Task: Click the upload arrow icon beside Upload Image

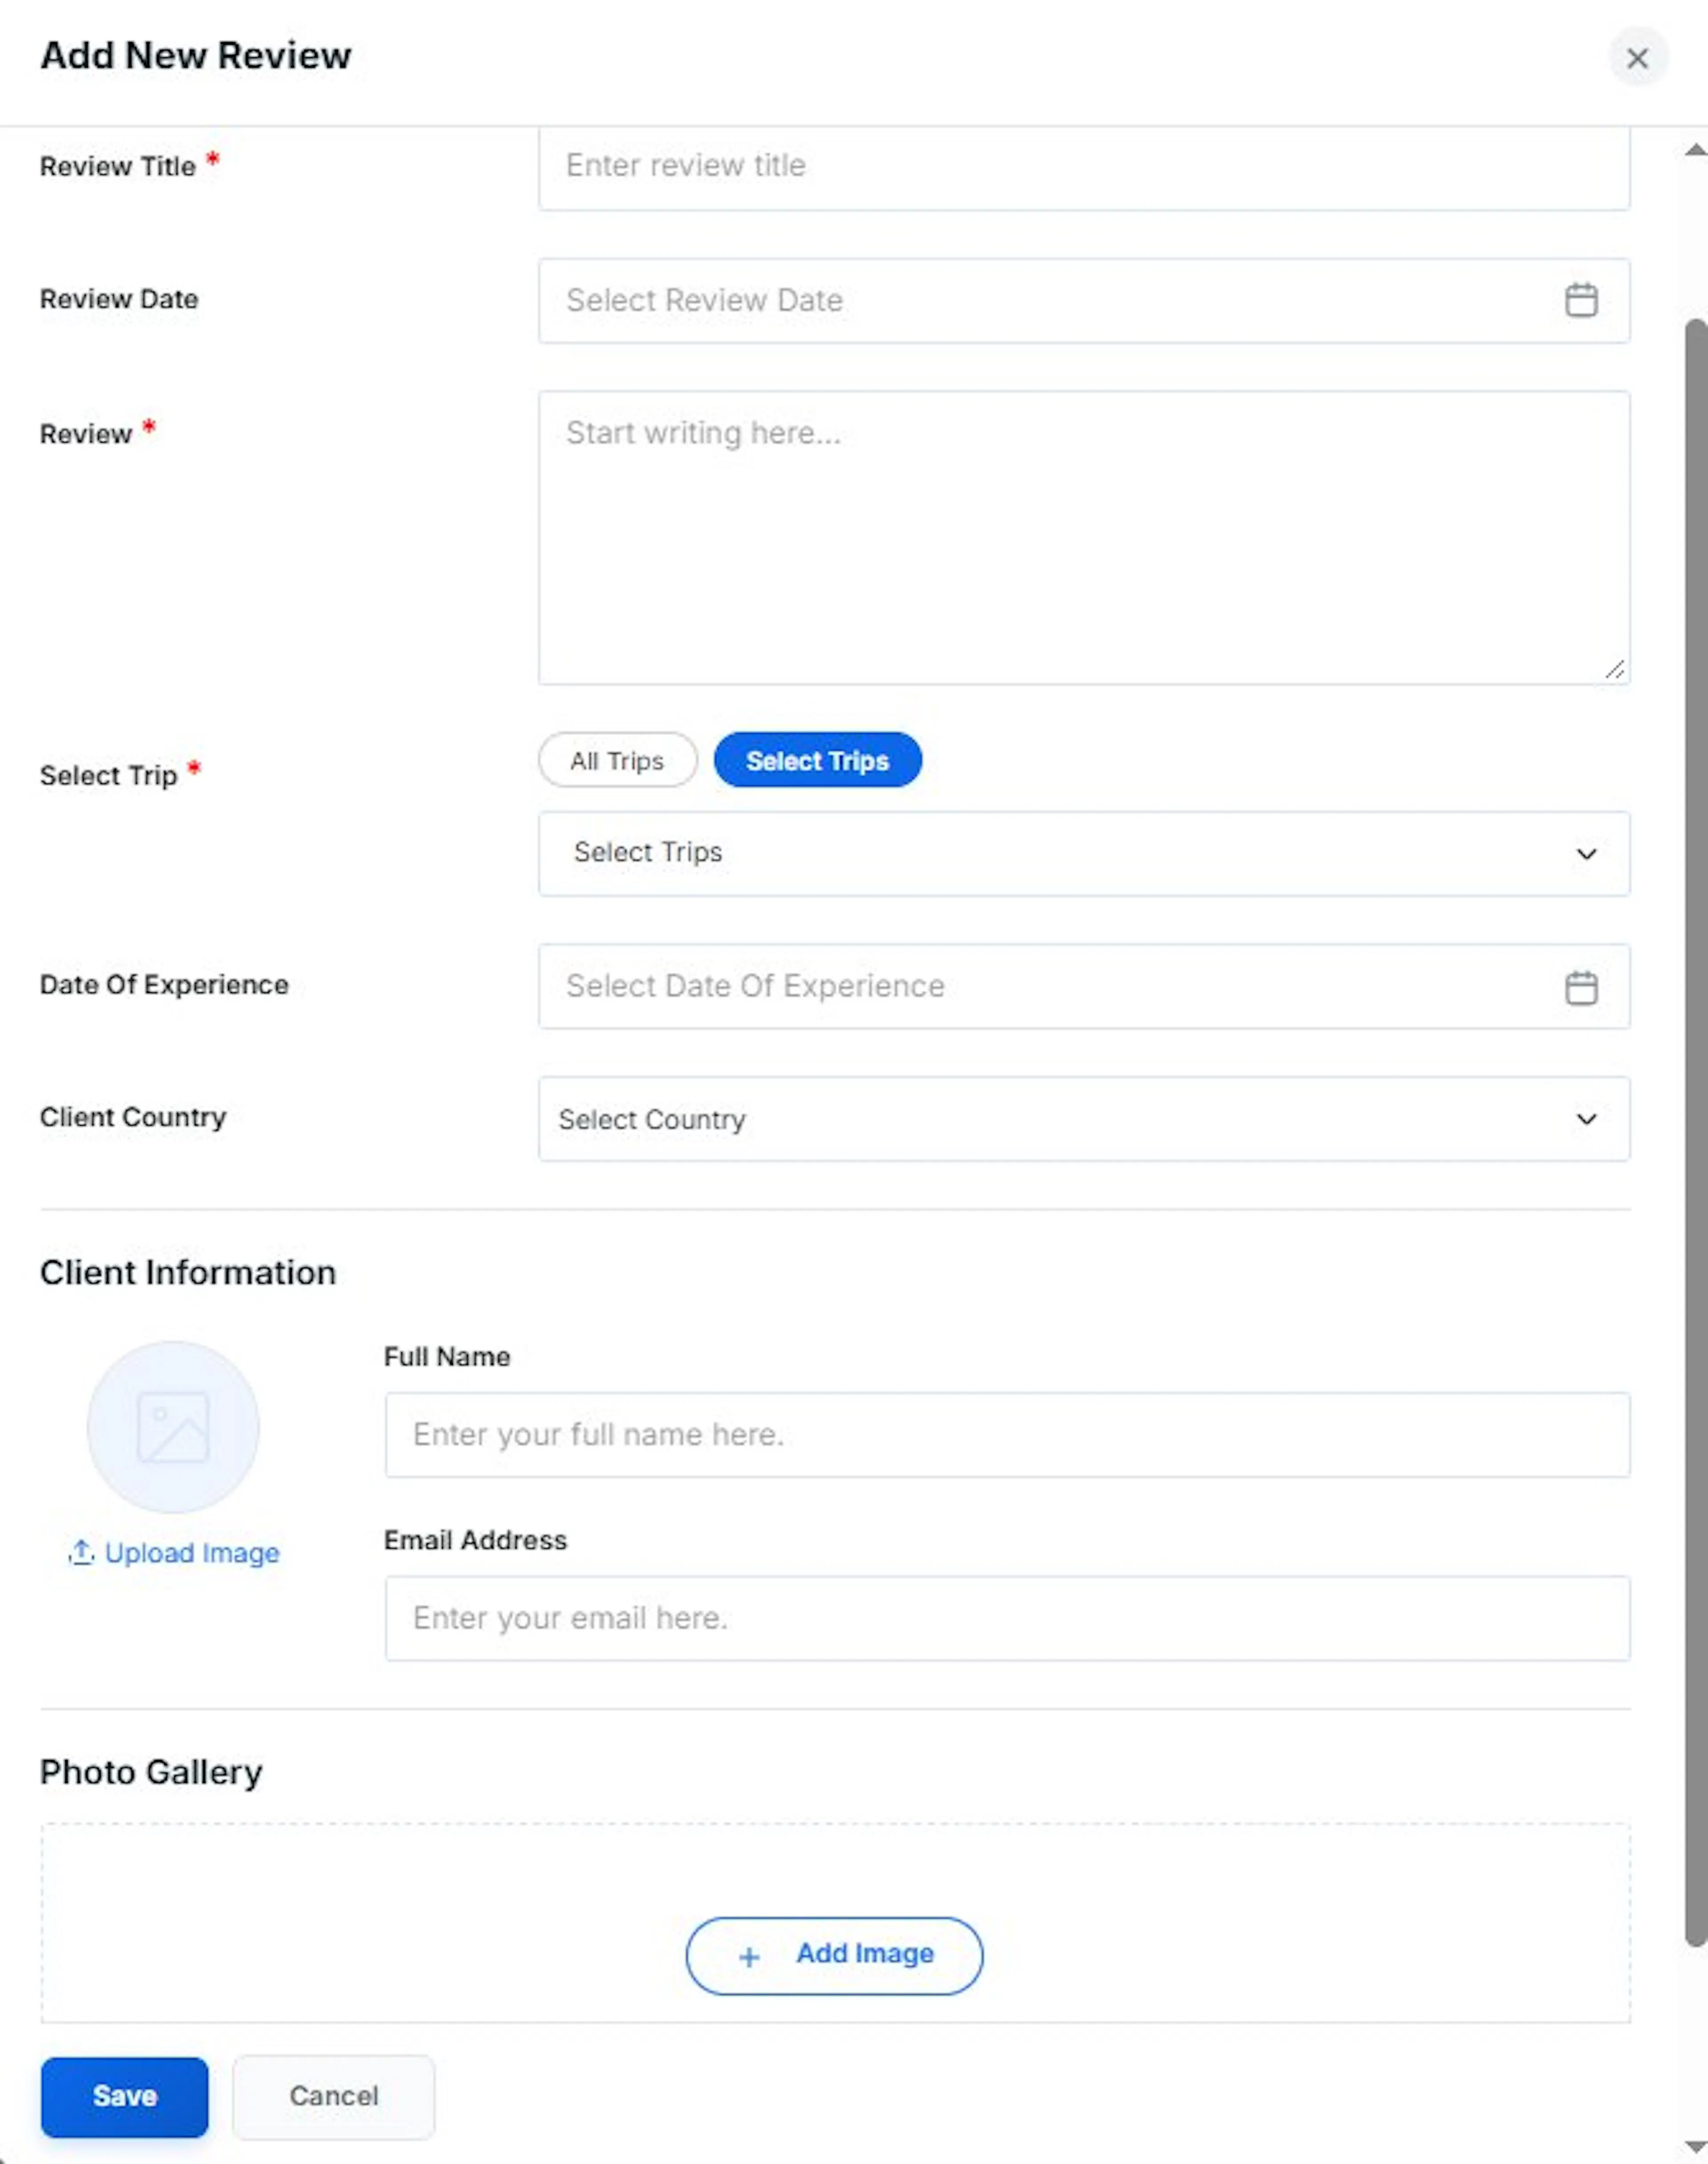Action: pos(81,1552)
